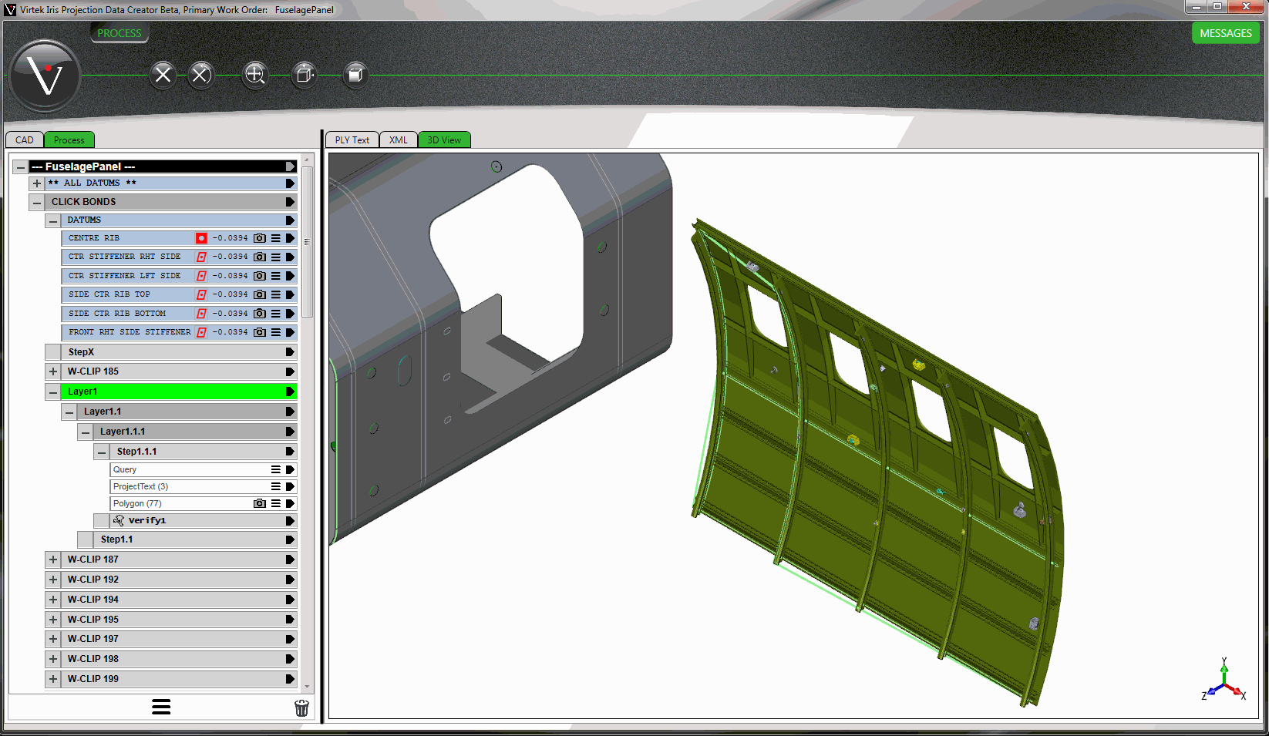Expand the W-CLIP 185 node
The height and width of the screenshot is (736, 1269).
53,371
